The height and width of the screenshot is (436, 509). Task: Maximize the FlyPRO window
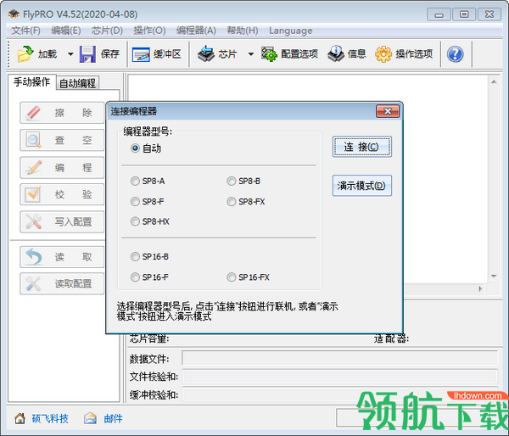click(464, 14)
